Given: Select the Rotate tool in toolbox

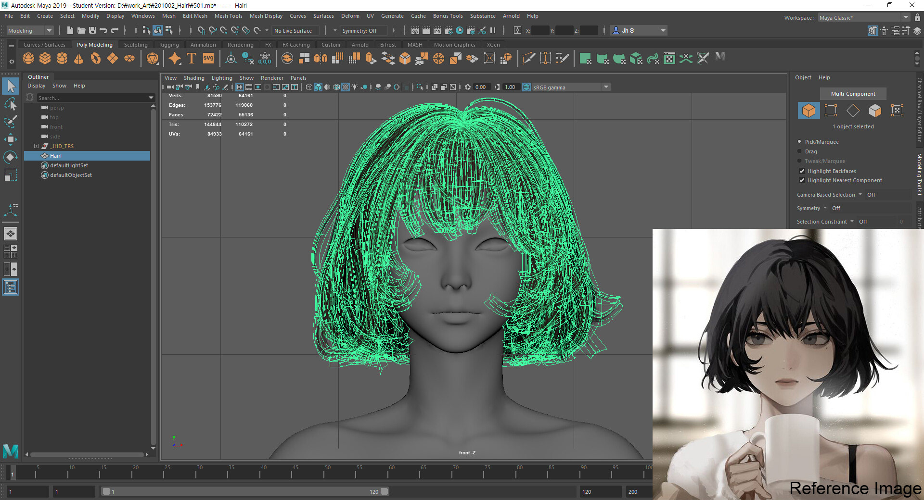Looking at the screenshot, I should (10, 157).
